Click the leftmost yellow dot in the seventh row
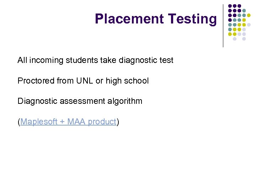Screen dimensions: 256x192 click(x=230, y=34)
